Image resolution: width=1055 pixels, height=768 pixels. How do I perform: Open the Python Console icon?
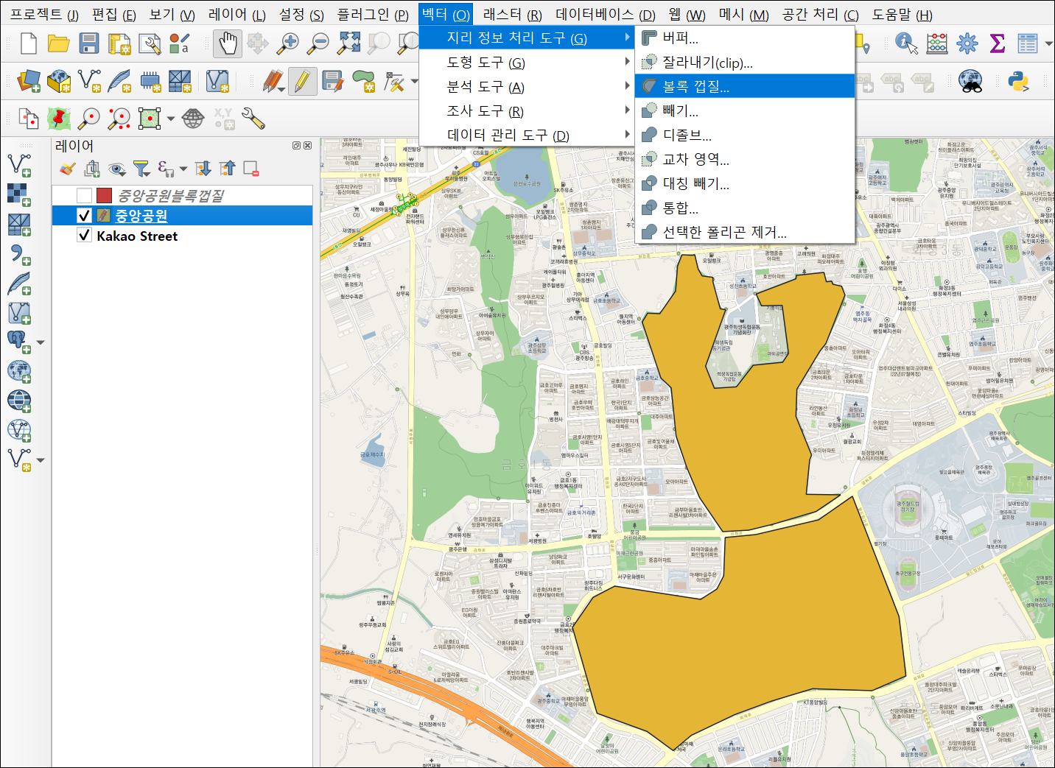click(x=1019, y=81)
